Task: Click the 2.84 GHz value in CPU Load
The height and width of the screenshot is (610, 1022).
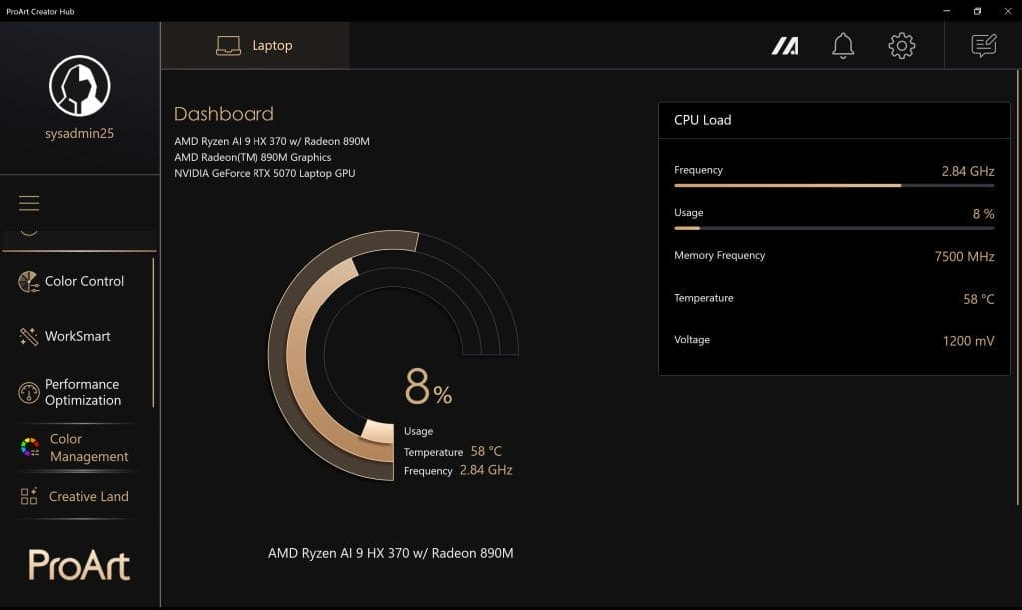Action: (x=968, y=171)
